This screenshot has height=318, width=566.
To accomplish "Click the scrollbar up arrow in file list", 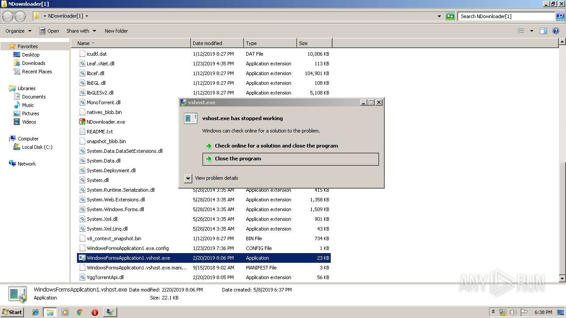I will (562, 42).
